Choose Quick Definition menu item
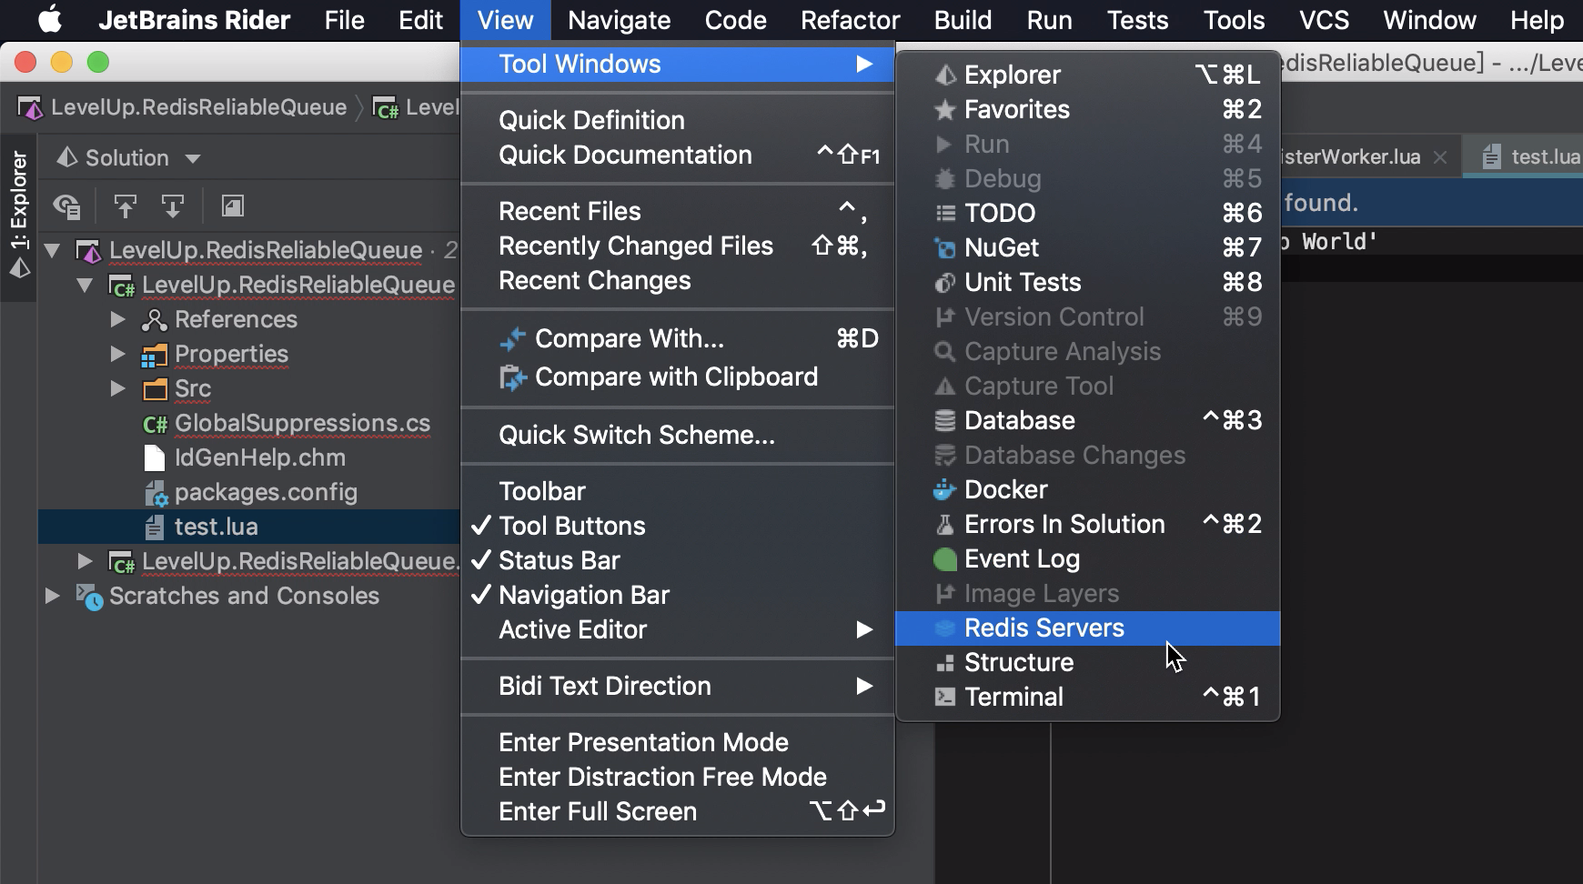The height and width of the screenshot is (884, 1583). [x=677, y=120]
